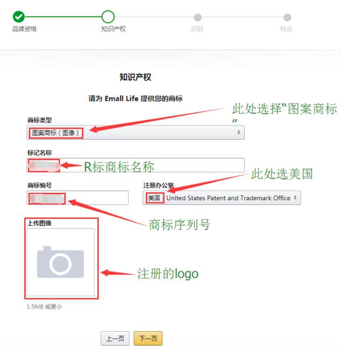Image resolution: width=342 pixels, height=346 pixels.
Task: Go back with the 上一页 button
Action: [x=115, y=338]
